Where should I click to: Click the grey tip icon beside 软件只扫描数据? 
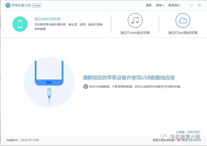pyautogui.click(x=86, y=87)
